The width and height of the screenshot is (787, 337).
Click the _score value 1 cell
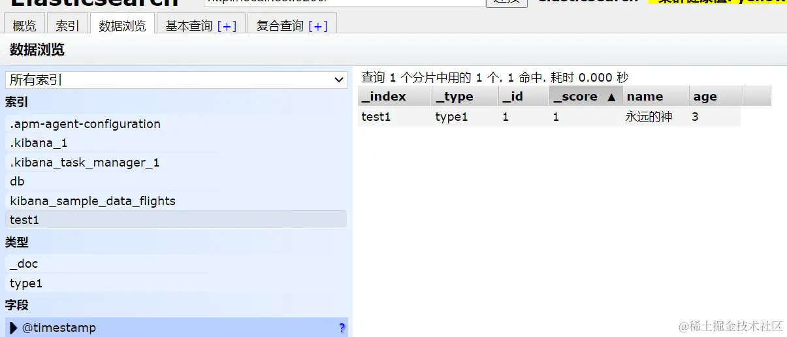click(x=586, y=118)
